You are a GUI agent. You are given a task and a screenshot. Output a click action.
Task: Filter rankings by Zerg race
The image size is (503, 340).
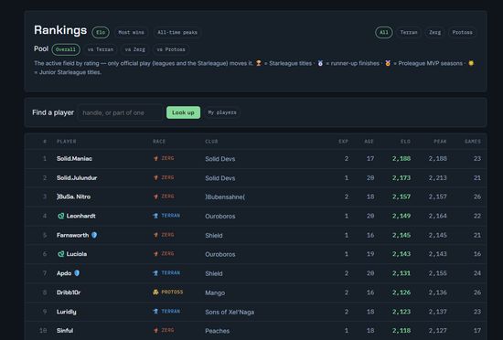(434, 32)
